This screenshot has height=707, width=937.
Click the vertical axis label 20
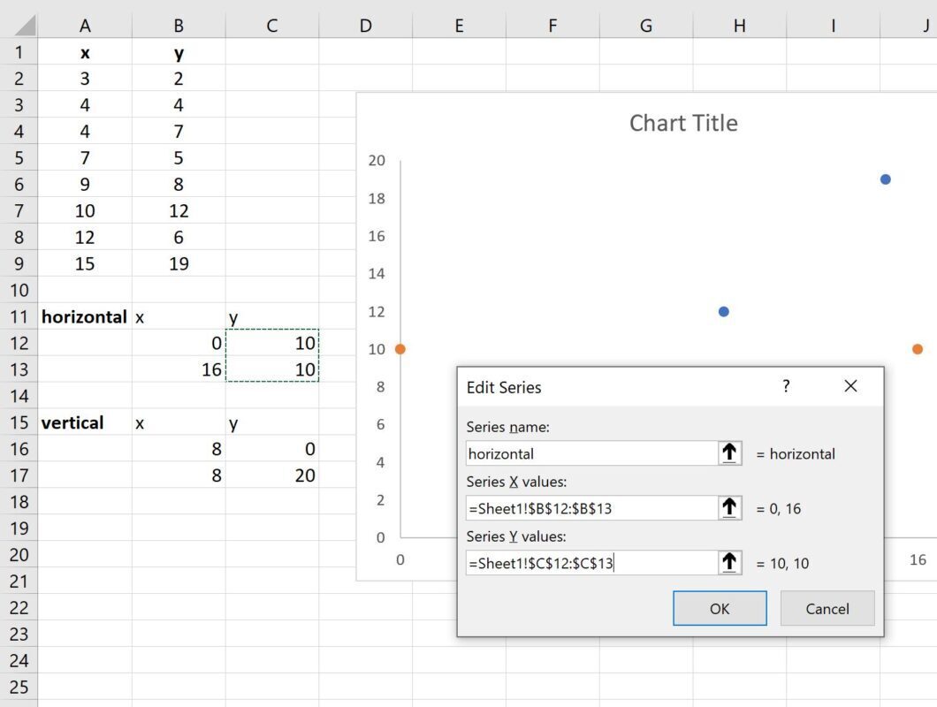click(377, 160)
